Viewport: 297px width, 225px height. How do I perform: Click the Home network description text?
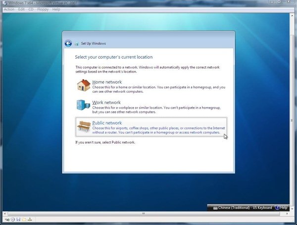tap(159, 89)
